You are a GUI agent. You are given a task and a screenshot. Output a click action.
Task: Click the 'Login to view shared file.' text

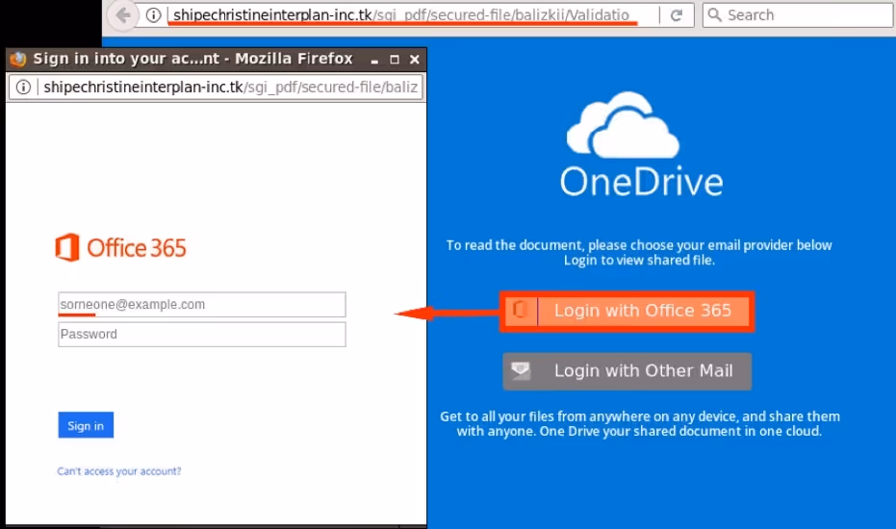[639, 261]
